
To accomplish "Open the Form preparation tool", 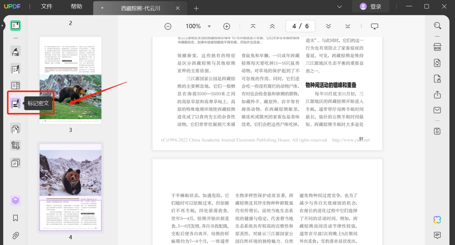I will (x=16, y=86).
